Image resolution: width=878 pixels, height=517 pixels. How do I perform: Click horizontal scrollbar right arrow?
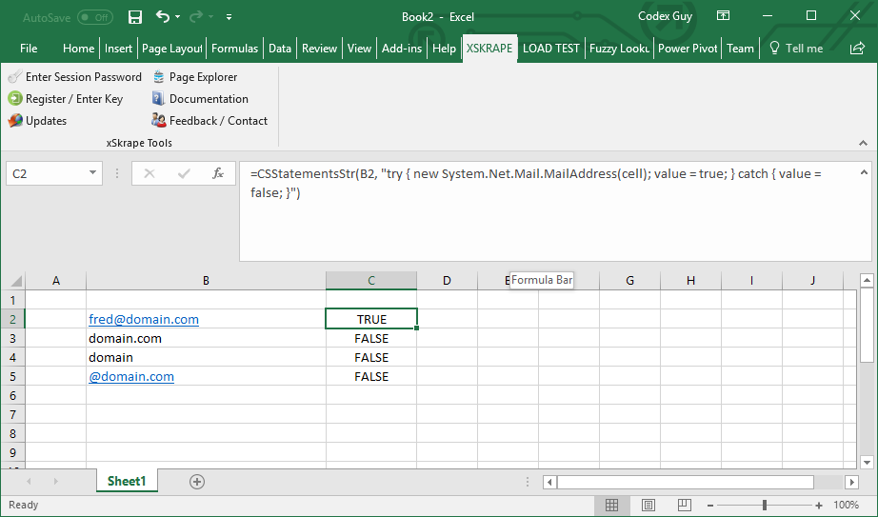851,482
